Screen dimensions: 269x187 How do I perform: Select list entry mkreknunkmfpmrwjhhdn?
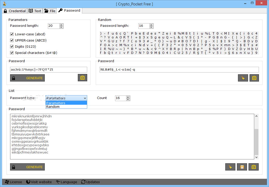[x=32, y=116]
